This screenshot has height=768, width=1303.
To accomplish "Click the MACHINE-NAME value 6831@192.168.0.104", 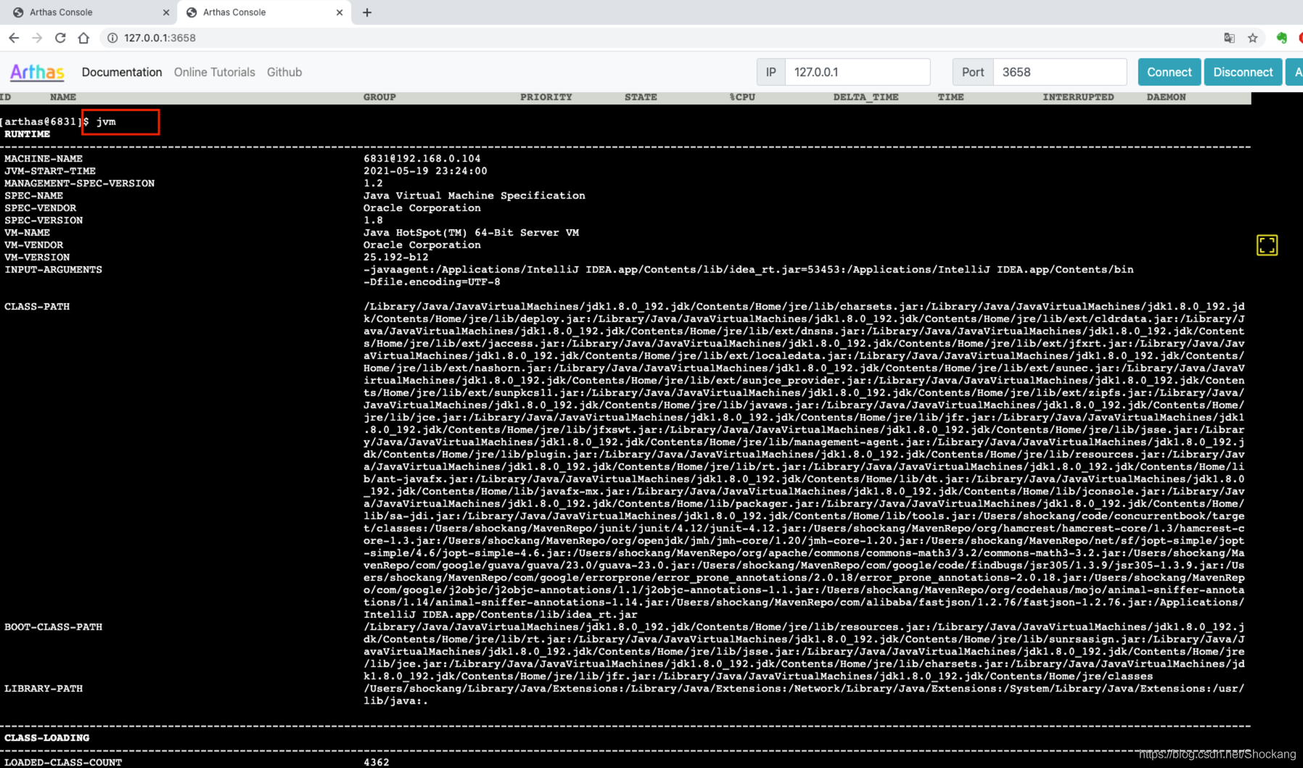I will click(422, 158).
